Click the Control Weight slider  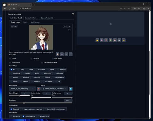point(19,96)
